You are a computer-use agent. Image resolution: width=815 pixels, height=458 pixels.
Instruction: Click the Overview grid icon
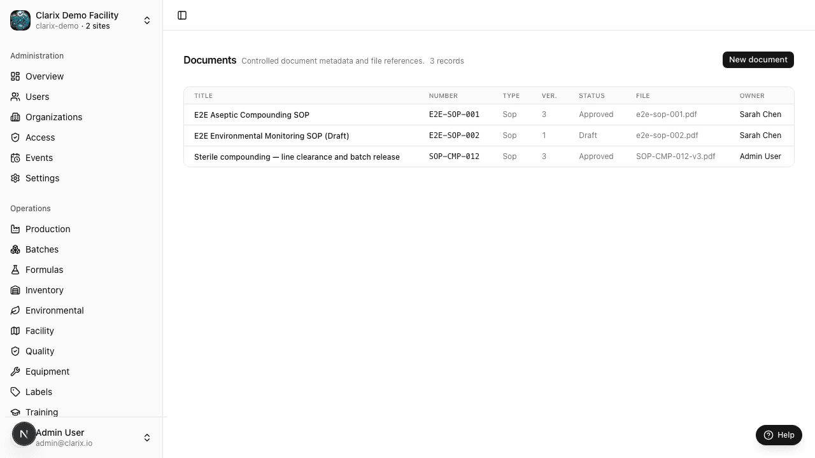(15, 76)
